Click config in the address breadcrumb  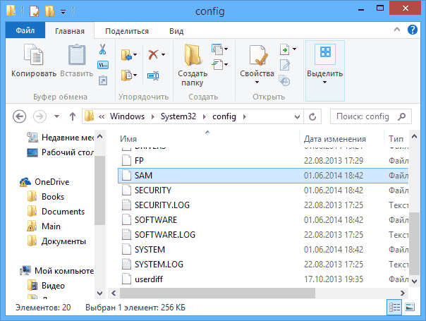click(224, 116)
